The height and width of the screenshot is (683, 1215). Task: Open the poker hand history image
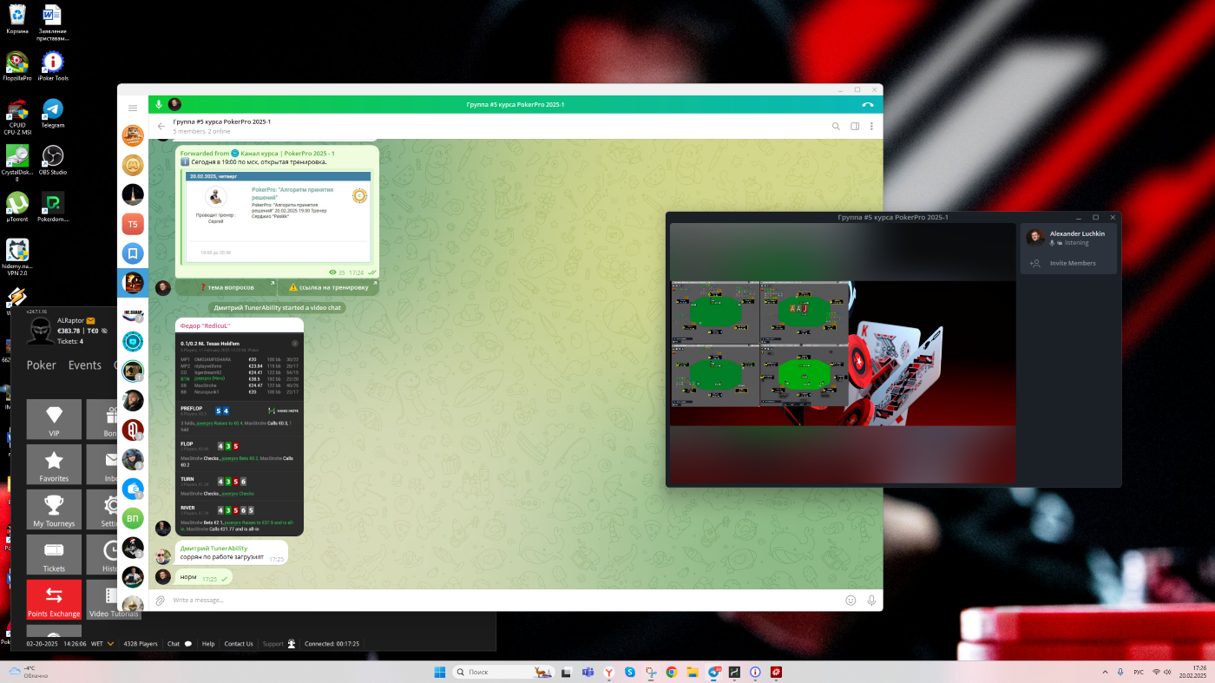point(240,432)
